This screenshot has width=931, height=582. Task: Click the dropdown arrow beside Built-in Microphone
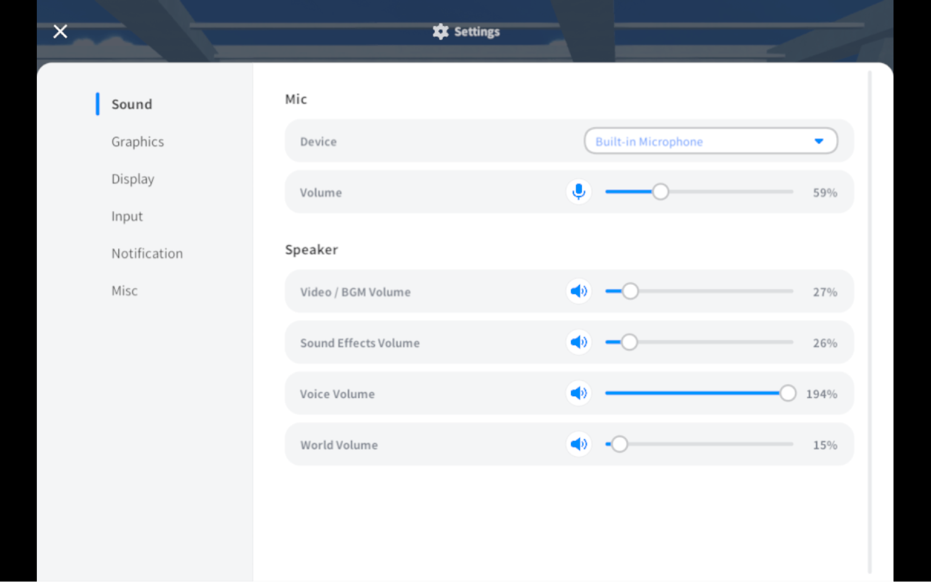point(819,141)
